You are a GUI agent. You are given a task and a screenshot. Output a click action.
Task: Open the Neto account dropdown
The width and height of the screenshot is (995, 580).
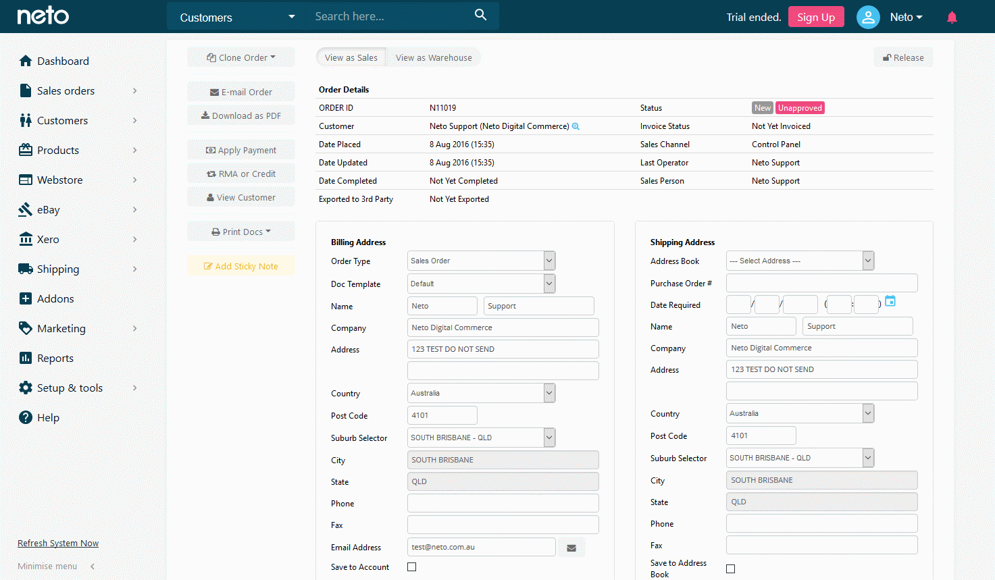click(x=906, y=17)
